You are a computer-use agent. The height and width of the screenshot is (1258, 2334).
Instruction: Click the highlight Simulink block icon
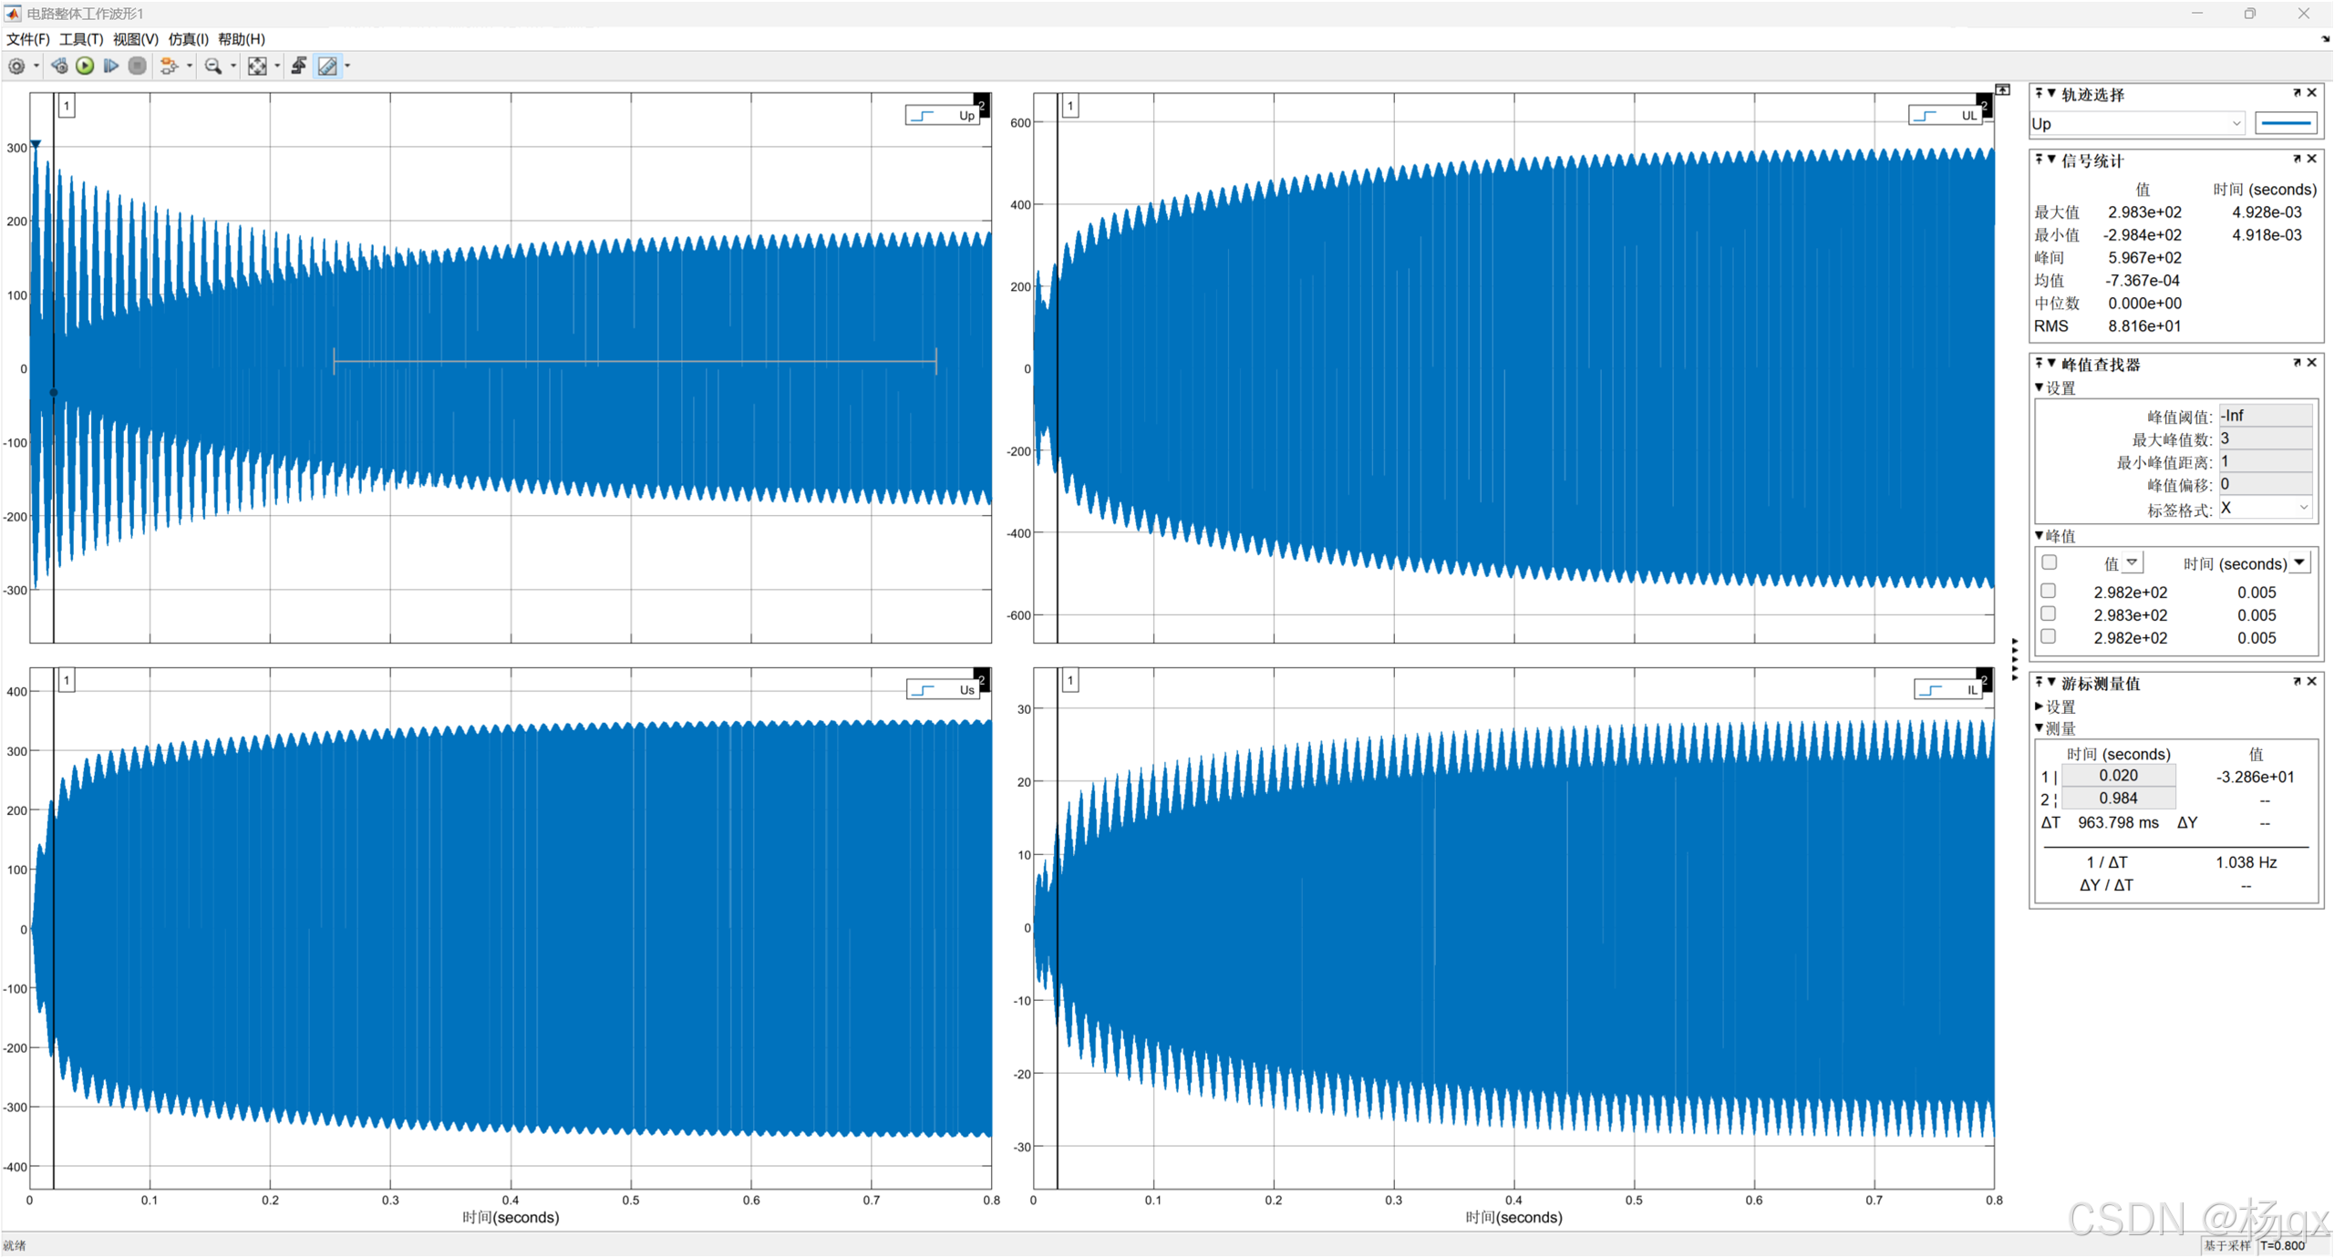169,66
